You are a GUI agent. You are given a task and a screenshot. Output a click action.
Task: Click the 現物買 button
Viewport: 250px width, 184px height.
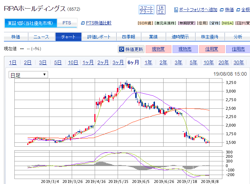point(158,49)
